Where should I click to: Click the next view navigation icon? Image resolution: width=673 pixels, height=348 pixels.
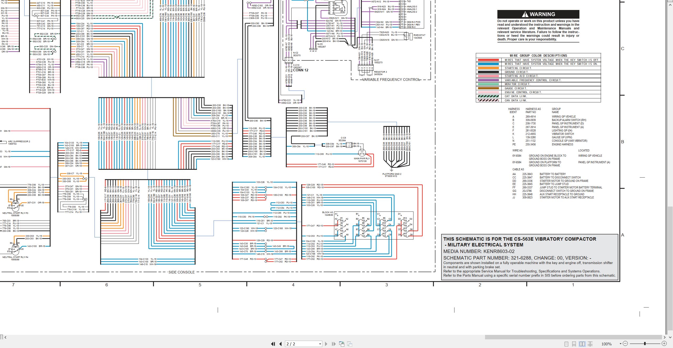click(350, 344)
